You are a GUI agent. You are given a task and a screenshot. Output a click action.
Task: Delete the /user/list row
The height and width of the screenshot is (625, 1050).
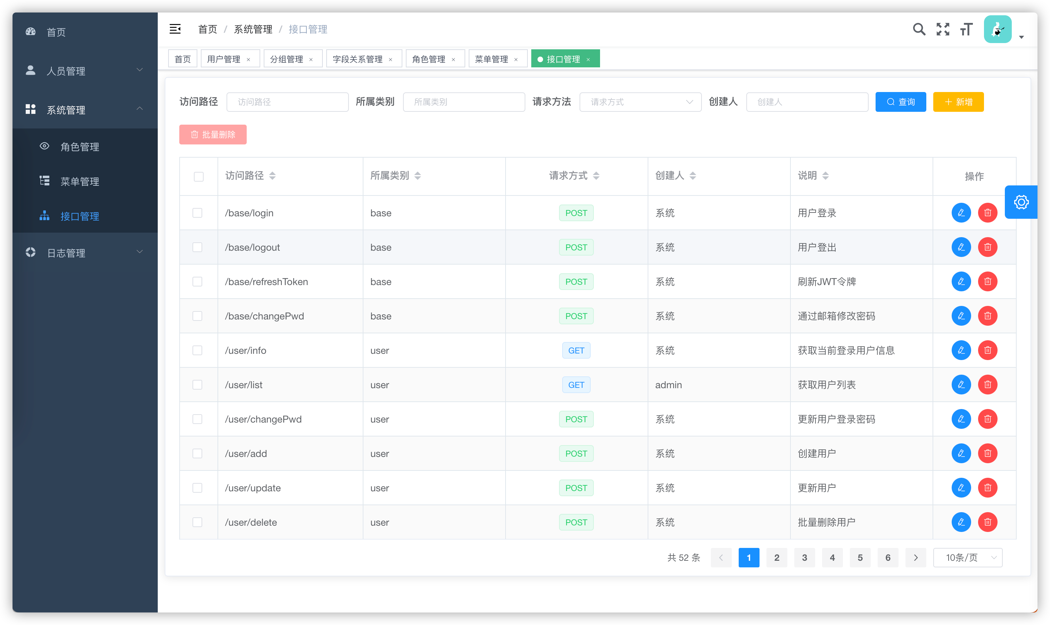(x=987, y=384)
